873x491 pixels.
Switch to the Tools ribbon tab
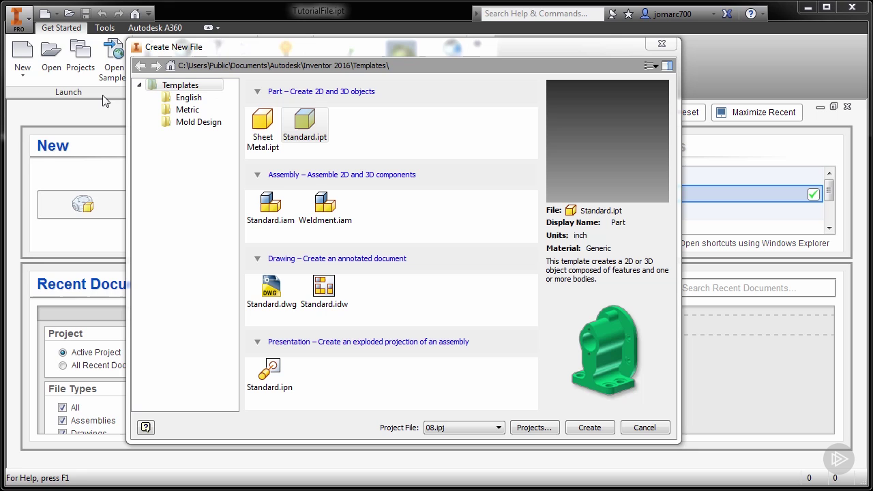[104, 28]
